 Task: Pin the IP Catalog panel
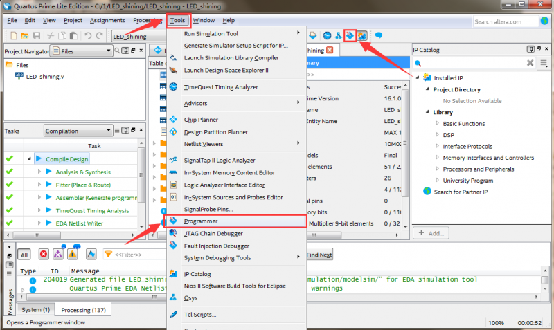point(530,49)
